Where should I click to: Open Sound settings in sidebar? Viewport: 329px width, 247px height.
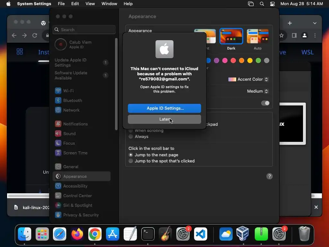[x=81, y=133]
